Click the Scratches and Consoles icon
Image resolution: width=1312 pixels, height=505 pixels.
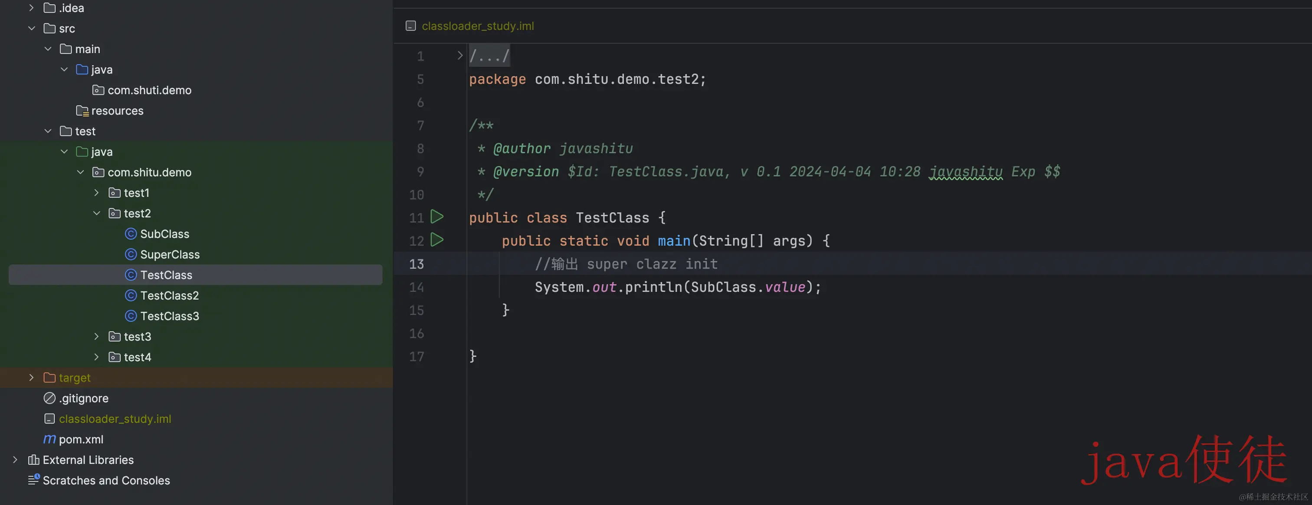pos(33,480)
